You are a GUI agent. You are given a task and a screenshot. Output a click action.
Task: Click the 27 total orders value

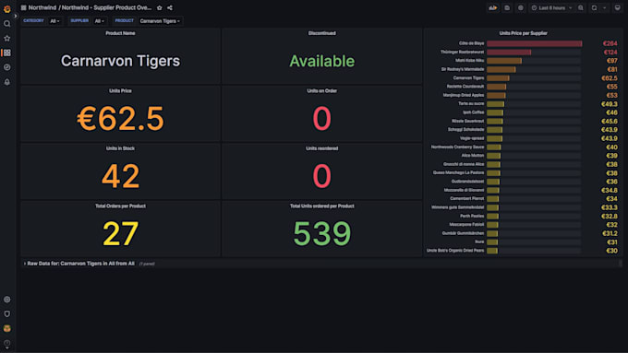click(120, 233)
